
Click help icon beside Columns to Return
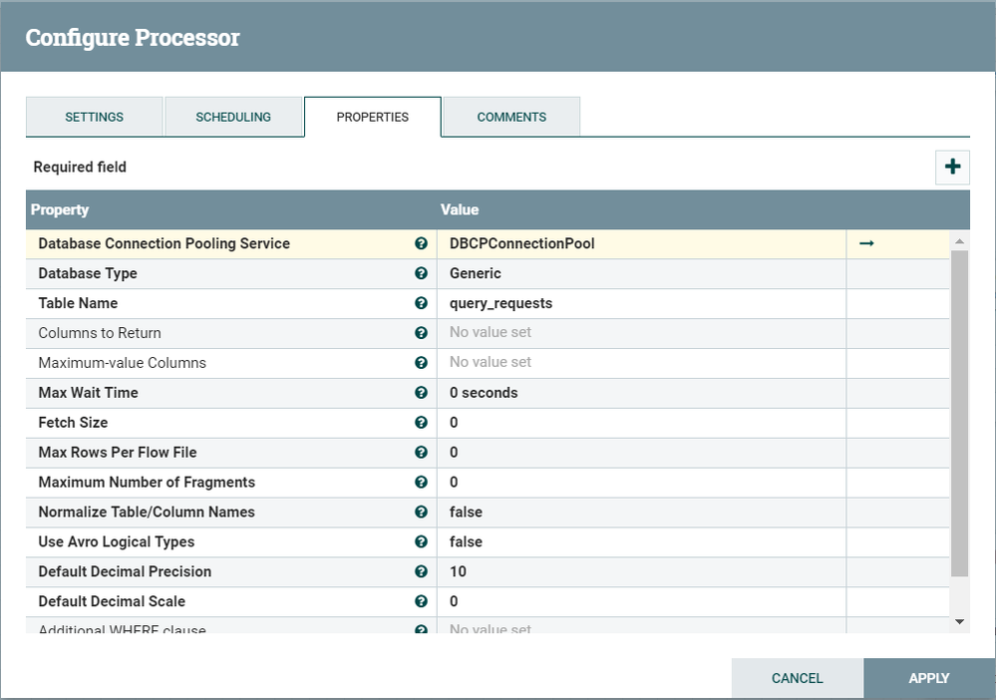421,333
